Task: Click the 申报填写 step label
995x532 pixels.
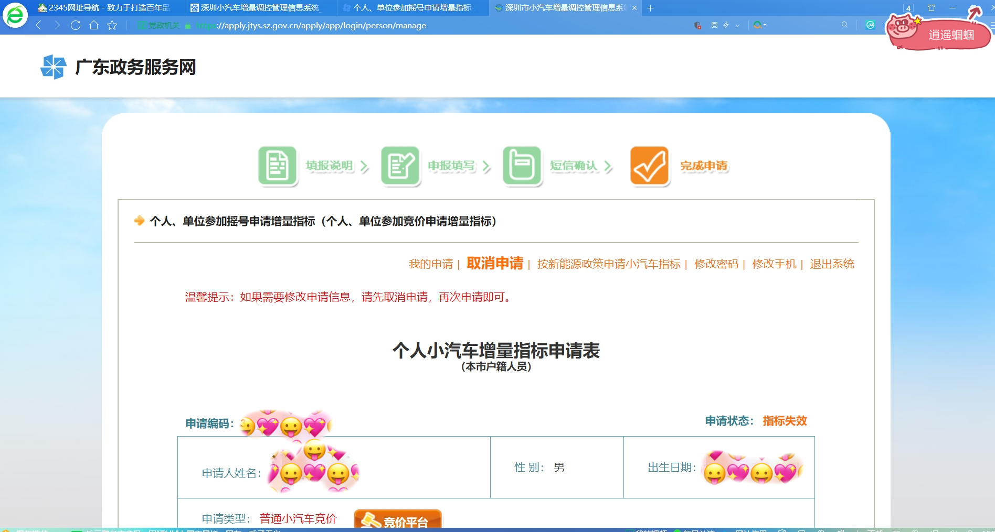Action: [x=452, y=166]
